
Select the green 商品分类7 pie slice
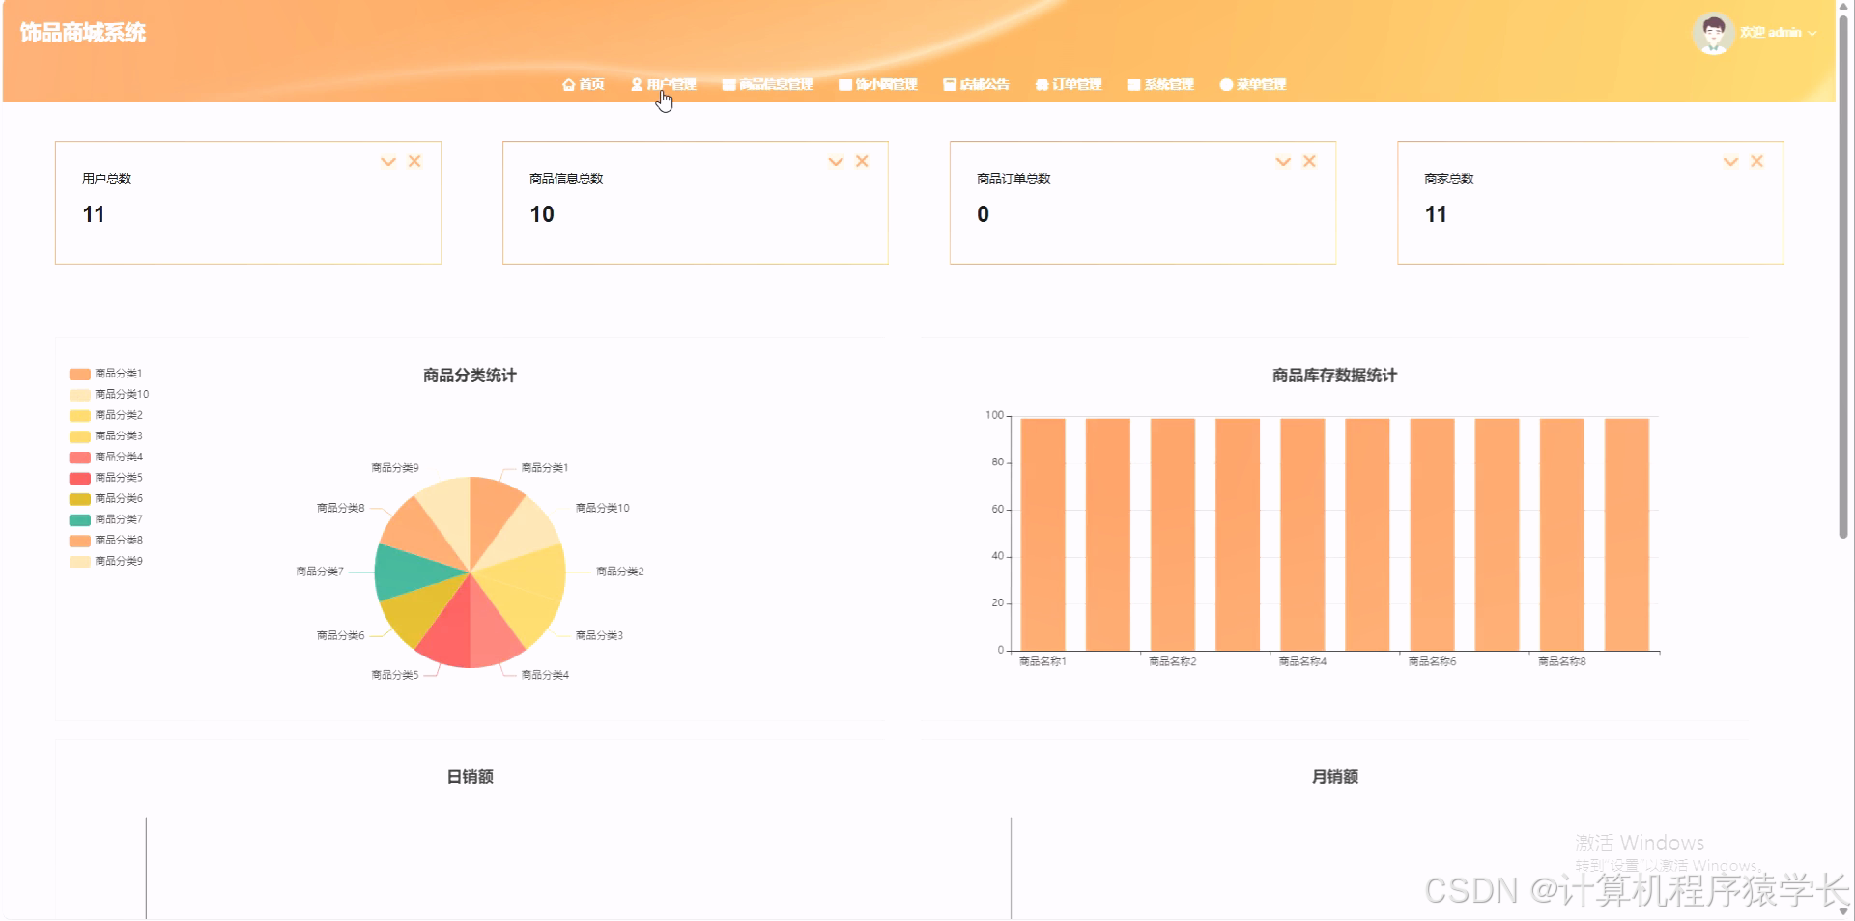411,572
